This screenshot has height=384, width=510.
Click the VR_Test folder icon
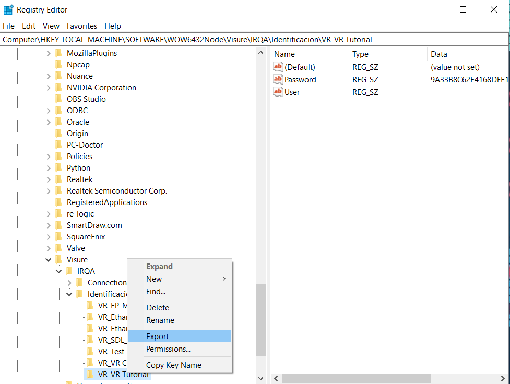90,351
